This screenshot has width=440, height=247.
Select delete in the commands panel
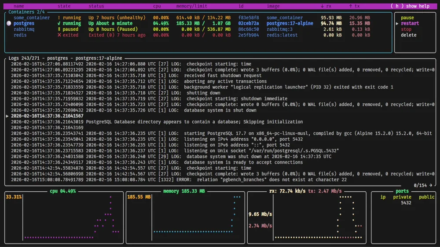pos(408,35)
